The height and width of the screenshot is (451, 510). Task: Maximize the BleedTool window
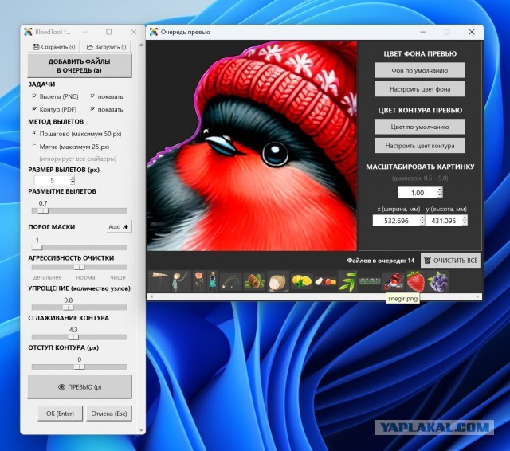(x=109, y=32)
